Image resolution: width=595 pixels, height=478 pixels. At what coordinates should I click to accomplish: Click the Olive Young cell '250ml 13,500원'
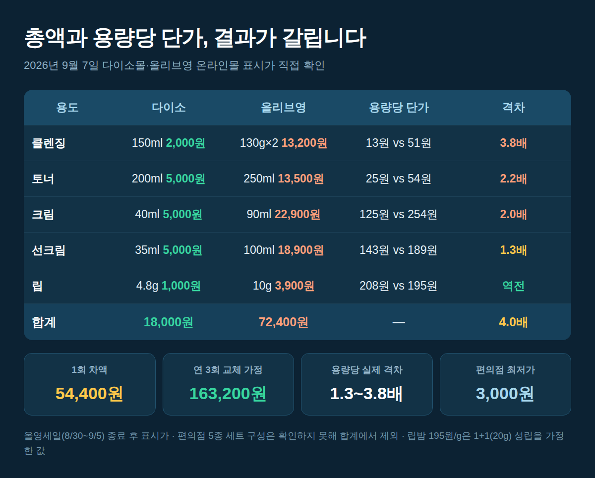284,179
